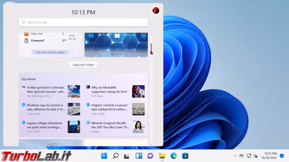289x162 pixels.
Task: Toggle the Widgets taskbar icon
Action: click(x=139, y=156)
